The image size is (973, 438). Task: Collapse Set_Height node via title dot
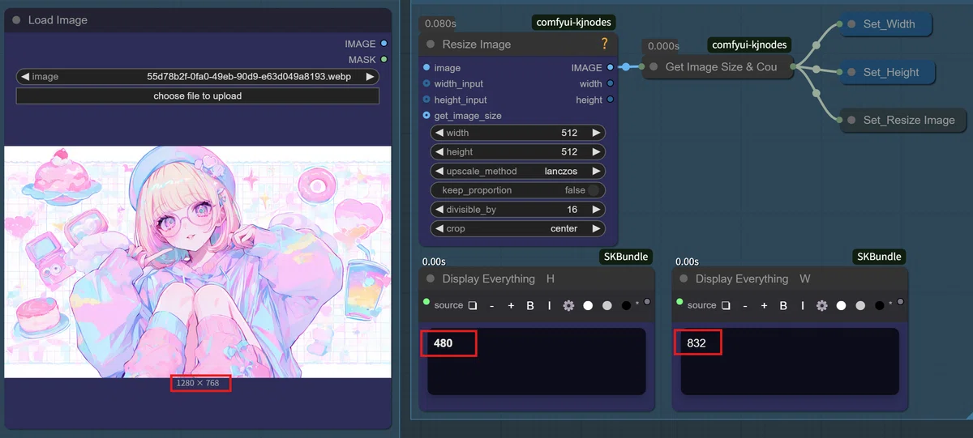point(851,72)
